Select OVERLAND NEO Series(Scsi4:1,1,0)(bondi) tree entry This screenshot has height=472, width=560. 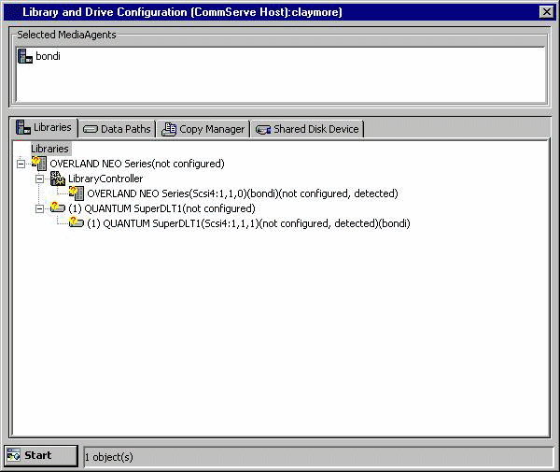point(242,193)
